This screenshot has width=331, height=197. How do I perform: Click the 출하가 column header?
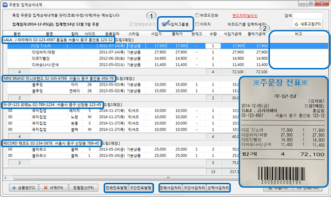(177, 34)
